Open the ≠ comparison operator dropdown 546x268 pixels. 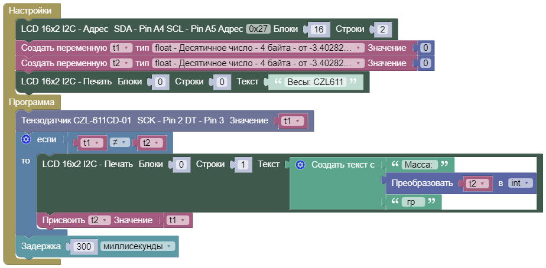pyautogui.click(x=117, y=142)
